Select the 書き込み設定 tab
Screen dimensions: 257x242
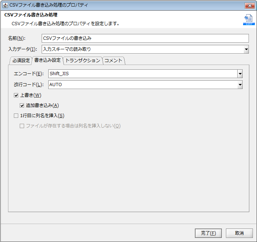click(x=47, y=61)
